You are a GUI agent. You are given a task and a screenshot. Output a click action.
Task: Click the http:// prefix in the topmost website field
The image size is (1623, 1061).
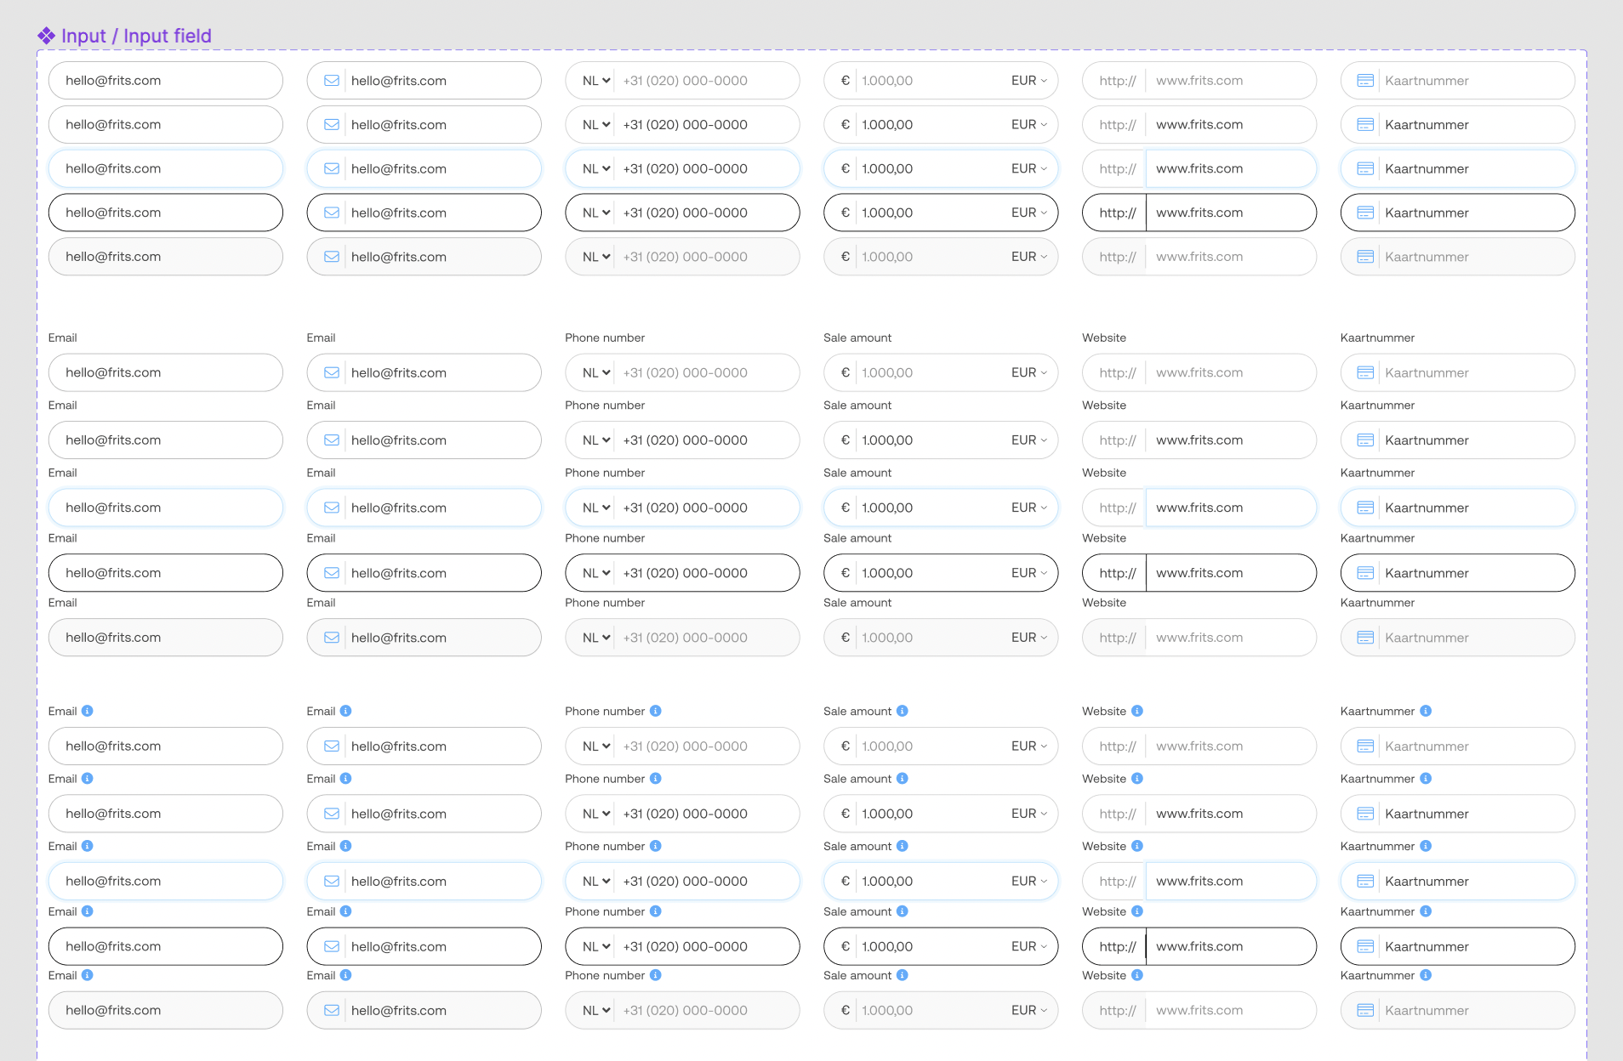click(1117, 81)
